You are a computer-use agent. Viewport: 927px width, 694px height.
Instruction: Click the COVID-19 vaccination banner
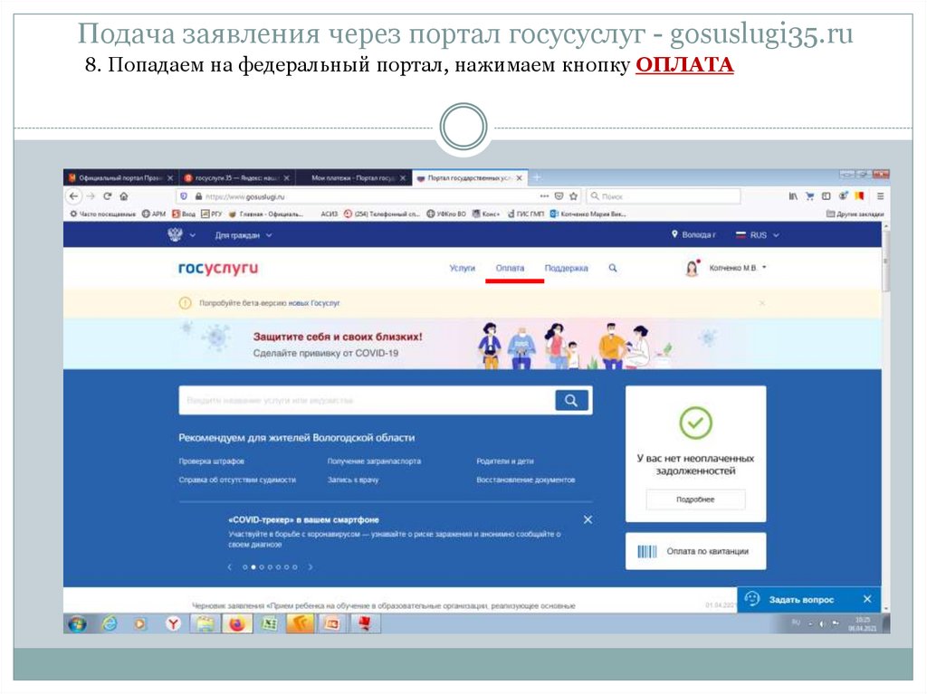coord(472,345)
